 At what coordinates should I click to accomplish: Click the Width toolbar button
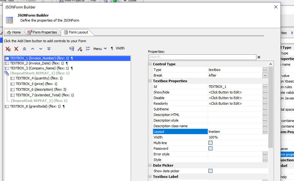120,48
